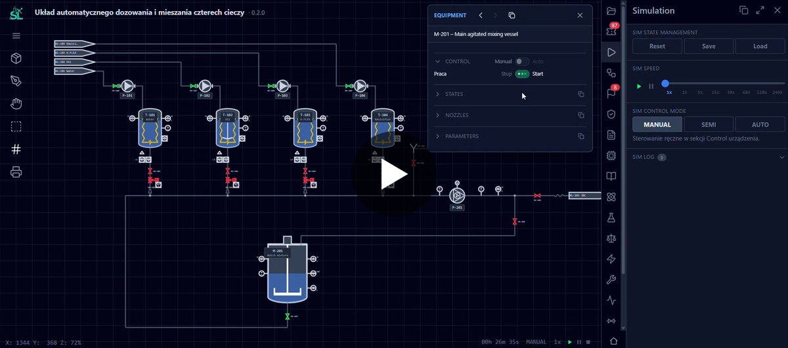Copy the PARAMETERS section contents

580,137
